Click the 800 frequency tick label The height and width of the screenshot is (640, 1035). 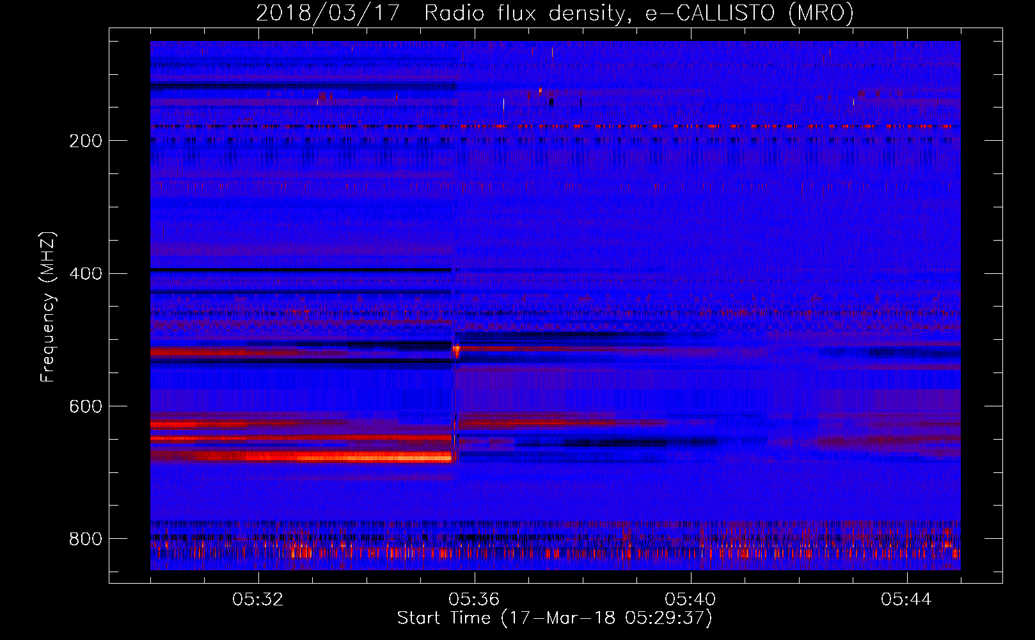coord(86,540)
